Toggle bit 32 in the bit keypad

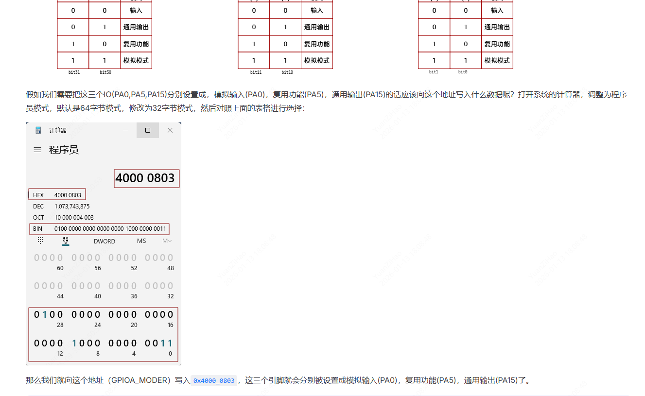171,286
